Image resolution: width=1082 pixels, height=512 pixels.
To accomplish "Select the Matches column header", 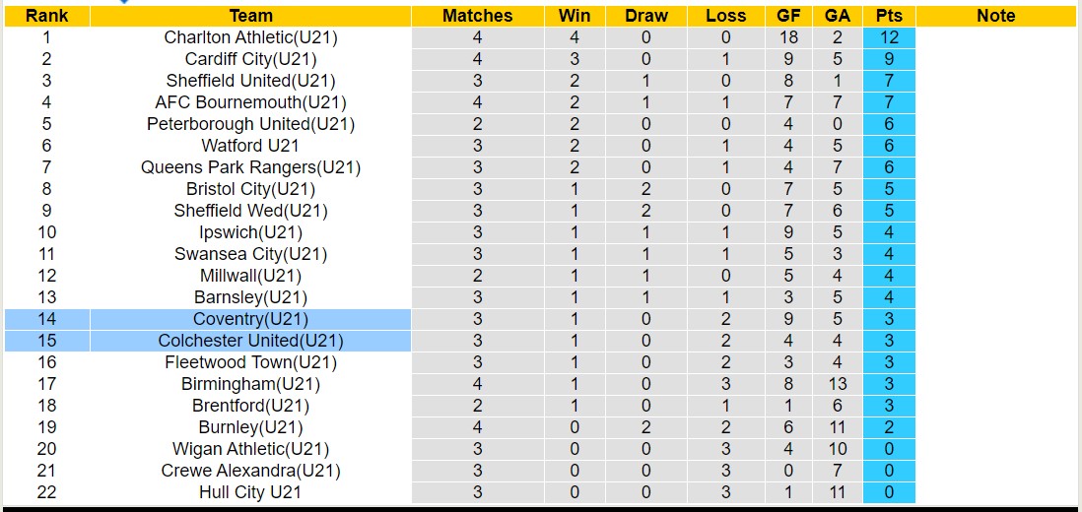I will 477,16.
